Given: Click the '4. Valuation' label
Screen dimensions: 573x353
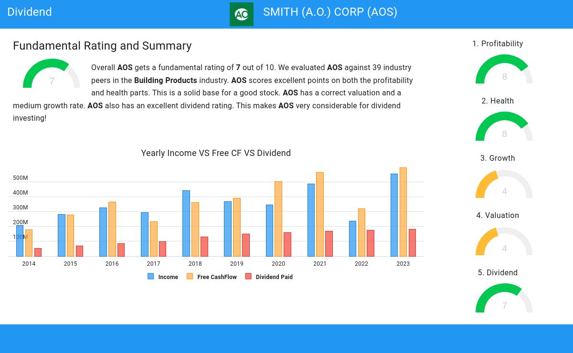Looking at the screenshot, I should point(498,215).
